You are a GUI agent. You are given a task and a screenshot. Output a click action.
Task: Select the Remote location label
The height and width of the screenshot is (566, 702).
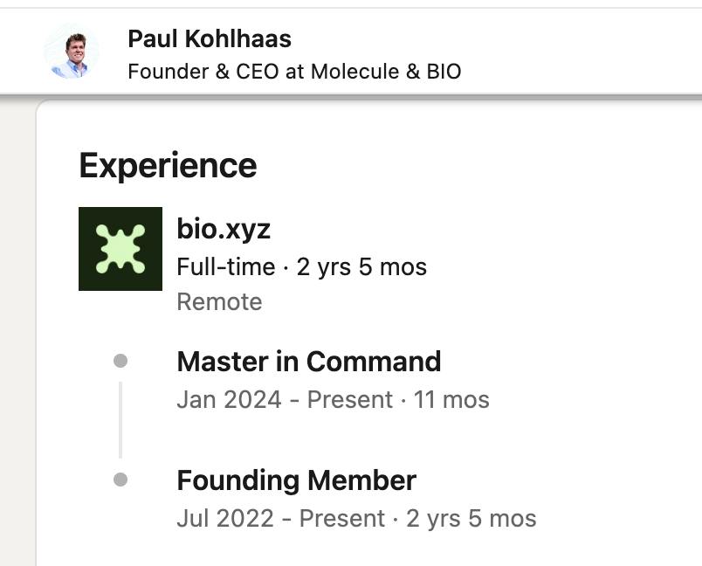click(219, 301)
